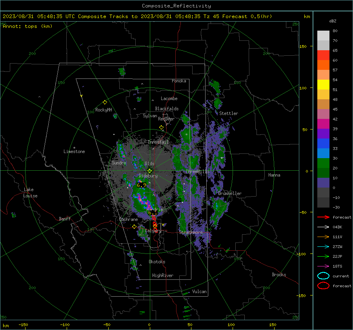
Task: Click the green 22JP arrow in legend
Action: tap(323, 256)
